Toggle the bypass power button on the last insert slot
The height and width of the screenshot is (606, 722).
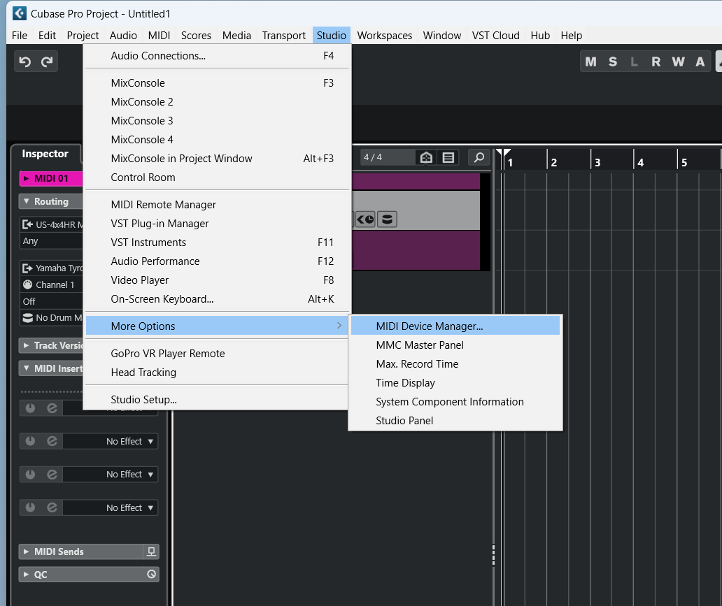pos(30,507)
